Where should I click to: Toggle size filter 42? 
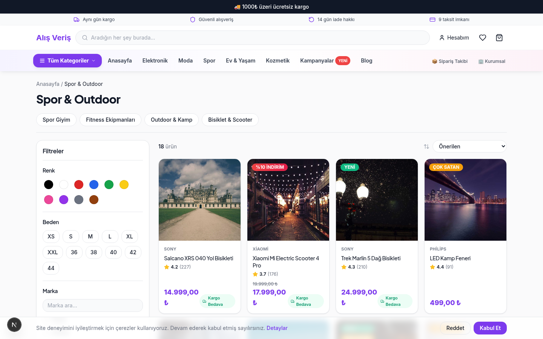point(133,252)
